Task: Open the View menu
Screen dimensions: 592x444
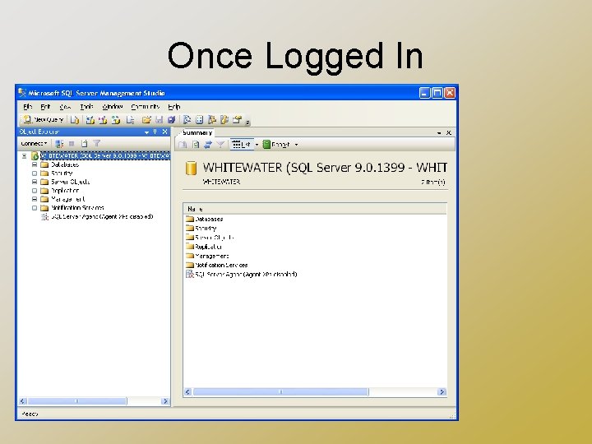Action: (65, 107)
